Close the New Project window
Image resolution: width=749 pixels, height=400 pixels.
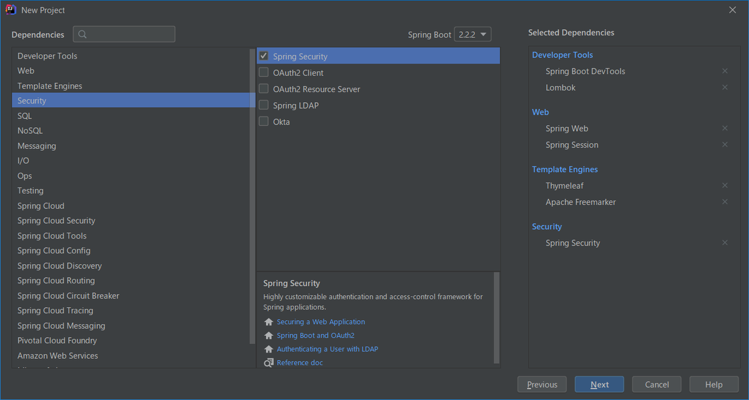coord(732,10)
